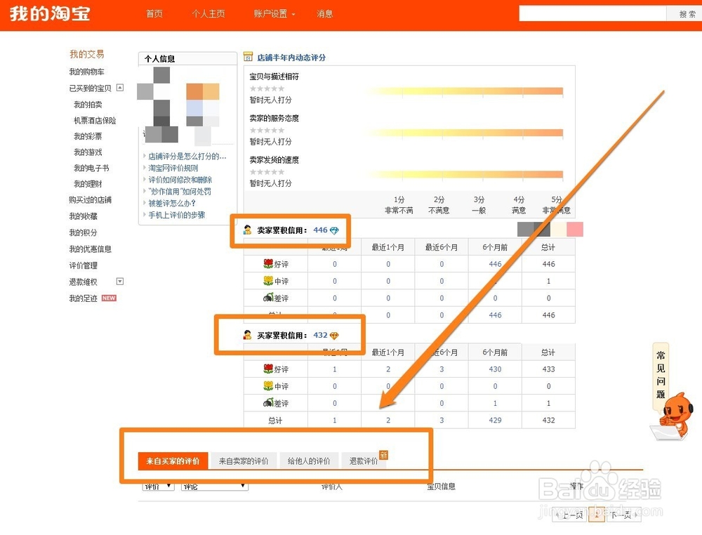Image resolution: width=702 pixels, height=535 pixels.
Task: Open the 账户设置 dropdown menu
Action: coord(274,14)
